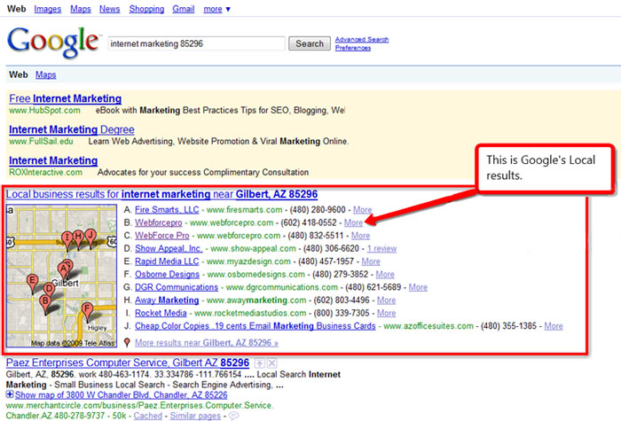This screenshot has height=421, width=621.
Task: Open the Cached link for the Paez result
Action: pyautogui.click(x=148, y=416)
